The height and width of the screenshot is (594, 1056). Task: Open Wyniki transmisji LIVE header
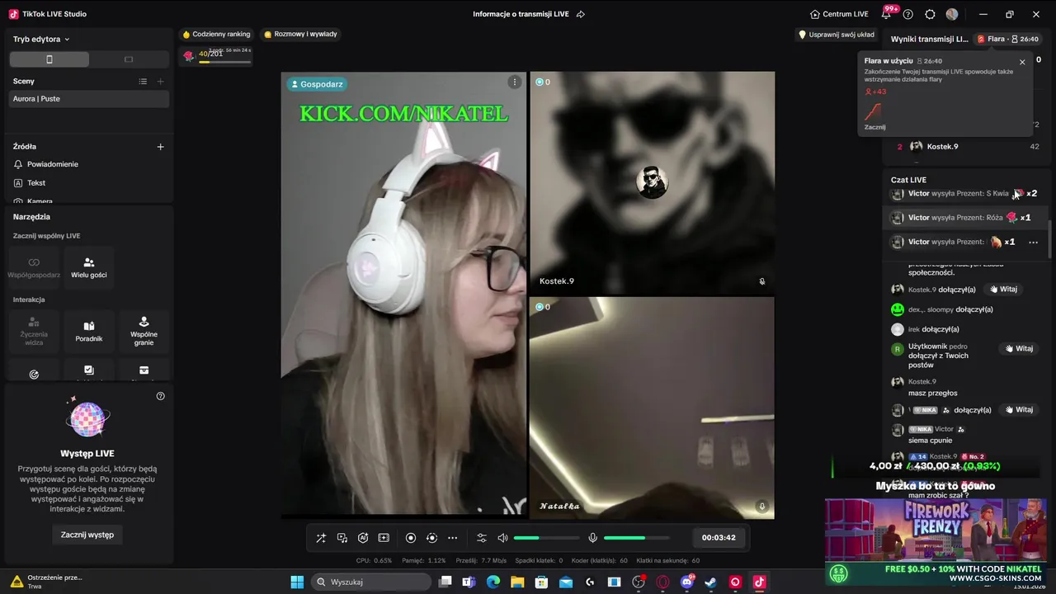click(x=929, y=39)
